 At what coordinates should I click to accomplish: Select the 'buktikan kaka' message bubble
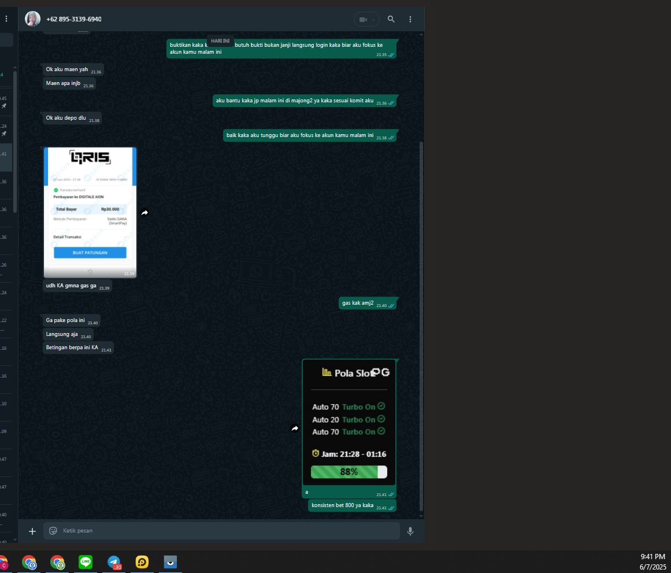tap(281, 49)
